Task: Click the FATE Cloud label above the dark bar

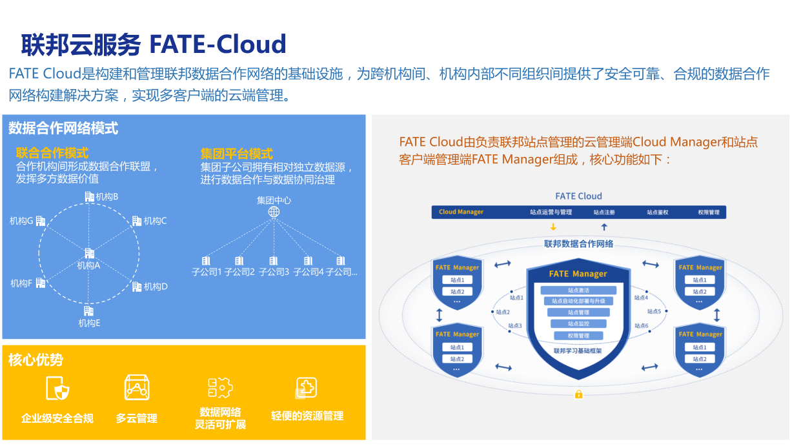Action: [578, 196]
